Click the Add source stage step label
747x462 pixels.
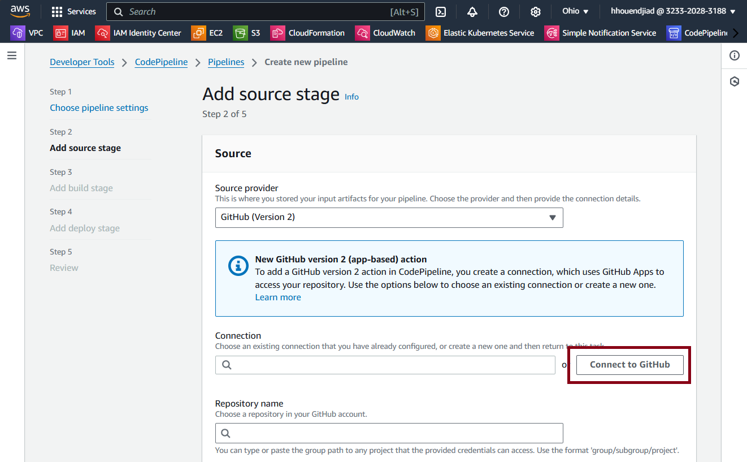[x=85, y=148]
